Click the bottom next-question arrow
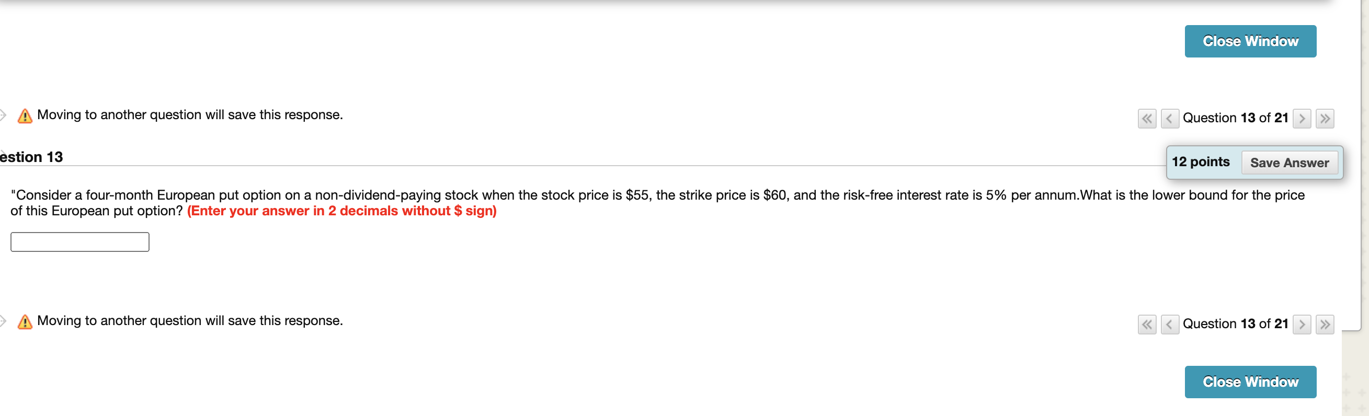Image resolution: width=1369 pixels, height=416 pixels. [1302, 324]
